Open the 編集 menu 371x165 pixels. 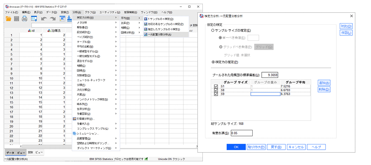(26, 12)
